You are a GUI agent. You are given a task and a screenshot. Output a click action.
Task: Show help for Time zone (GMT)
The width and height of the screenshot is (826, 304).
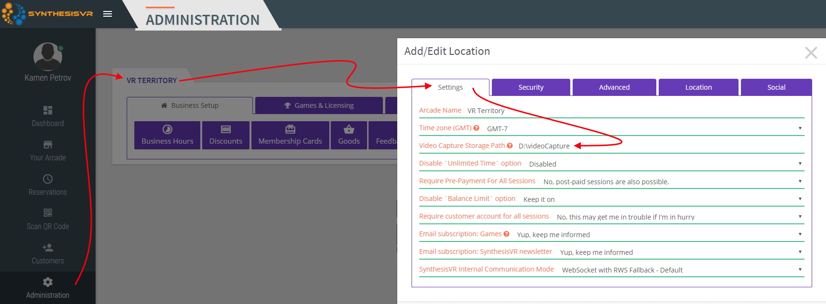pyautogui.click(x=476, y=128)
